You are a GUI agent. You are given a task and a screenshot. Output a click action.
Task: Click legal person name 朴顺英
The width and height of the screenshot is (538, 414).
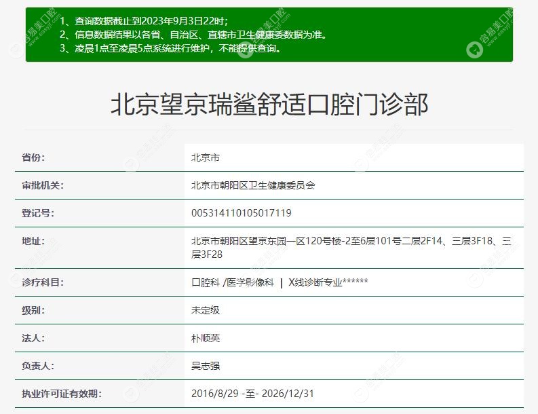click(206, 338)
